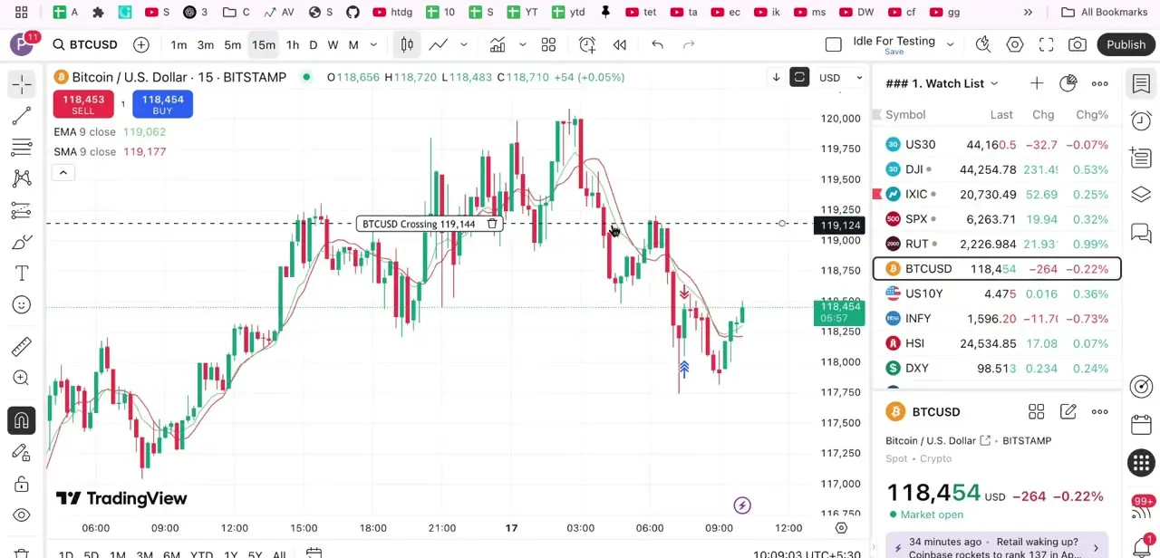Select the trend line drawing tool
The width and height of the screenshot is (1160, 558).
(x=22, y=115)
